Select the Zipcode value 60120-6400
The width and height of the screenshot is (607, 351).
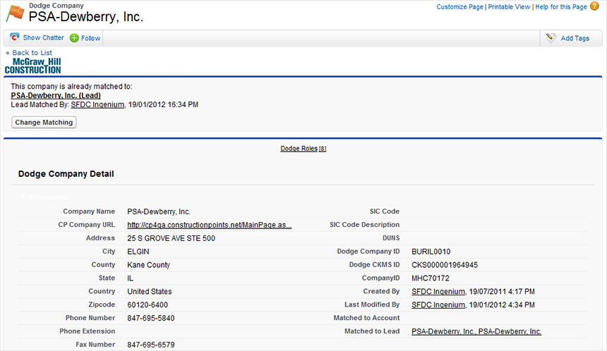pos(148,305)
